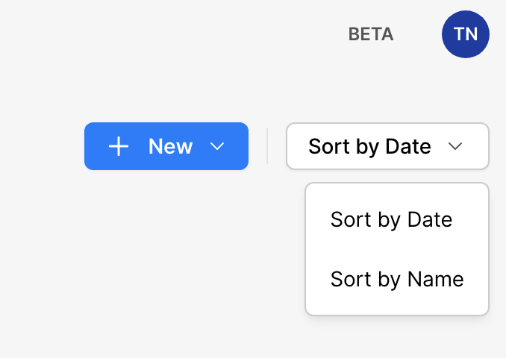
Task: Close sort menu using its down arrow
Action: click(x=456, y=146)
